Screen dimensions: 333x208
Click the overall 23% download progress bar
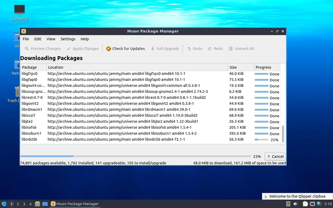[136, 156]
